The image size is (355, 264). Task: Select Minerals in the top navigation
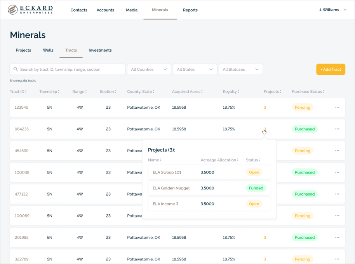point(160,10)
